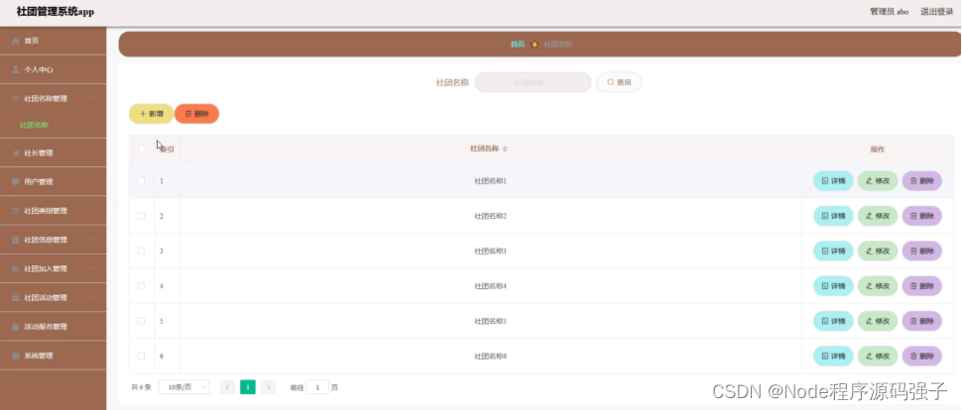Collapse 社团名称管理 using its chevron
Image resolution: width=962 pixels, height=410 pixels.
(x=93, y=99)
